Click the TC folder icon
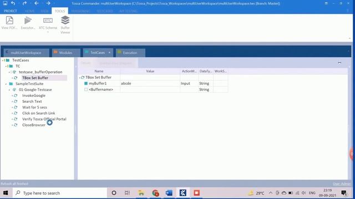Viewport: 355px width, 199px height. point(11,66)
